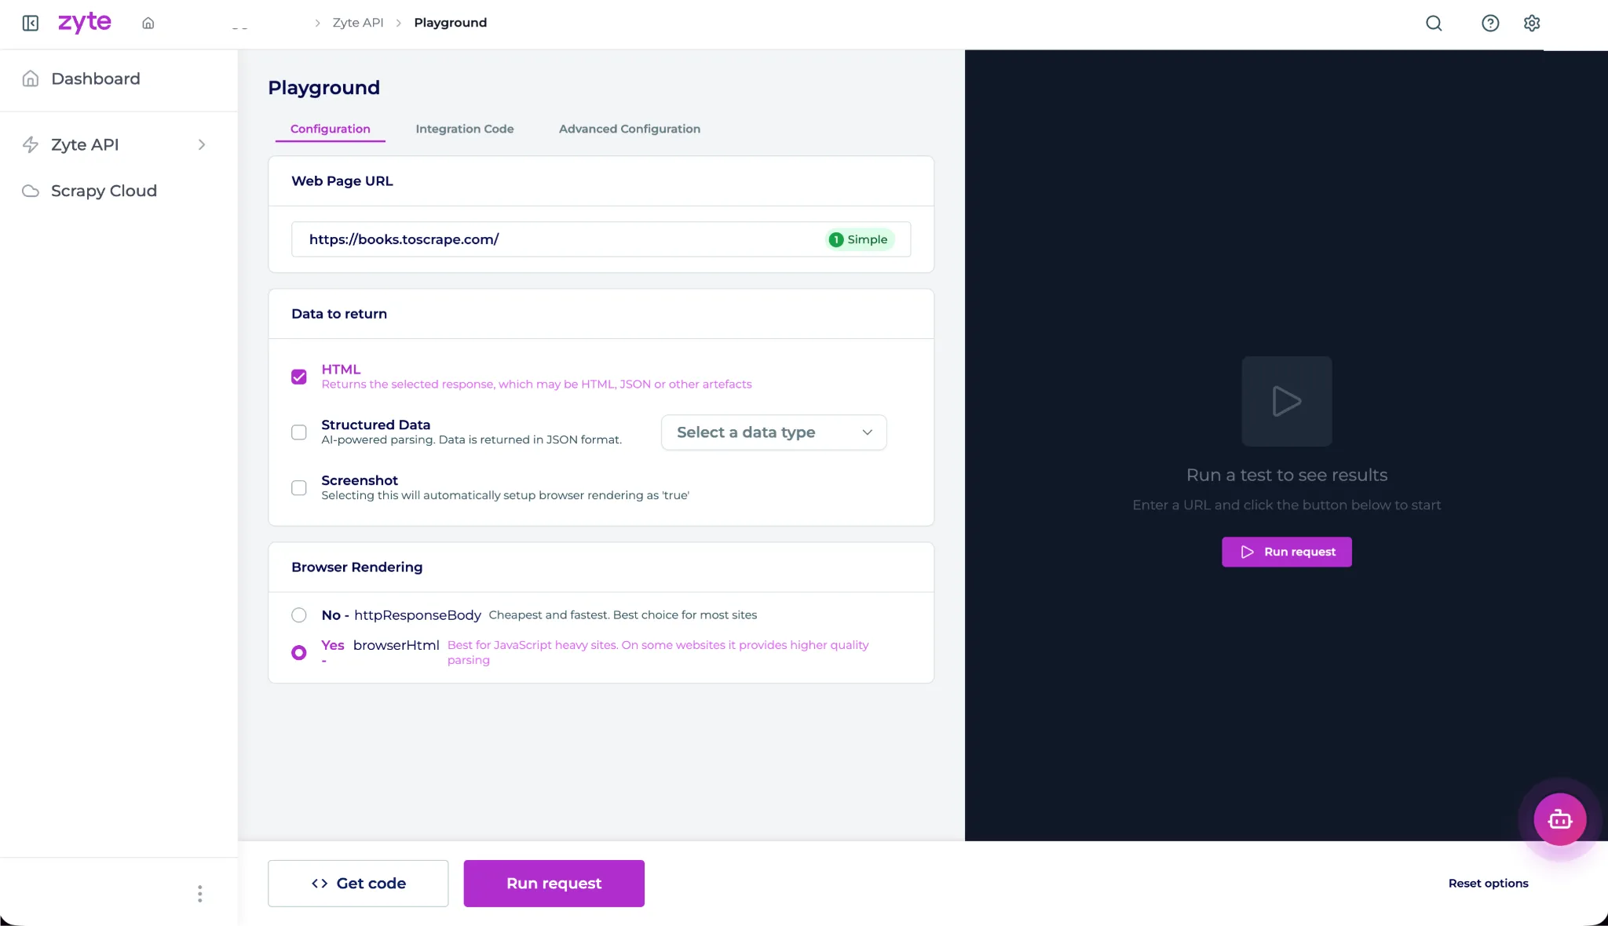Collapse the sidebar panel icon
The height and width of the screenshot is (926, 1608).
(31, 23)
